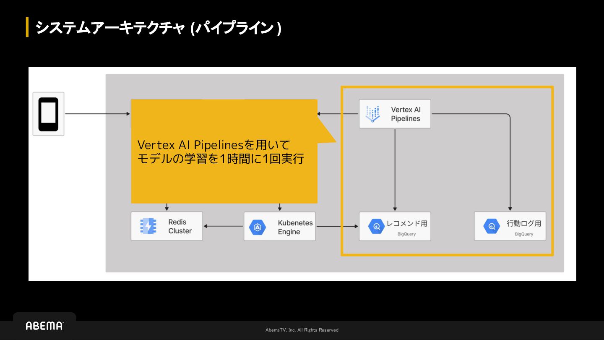Select the 行動ログ用 label
This screenshot has width=604, height=340.
coord(524,224)
